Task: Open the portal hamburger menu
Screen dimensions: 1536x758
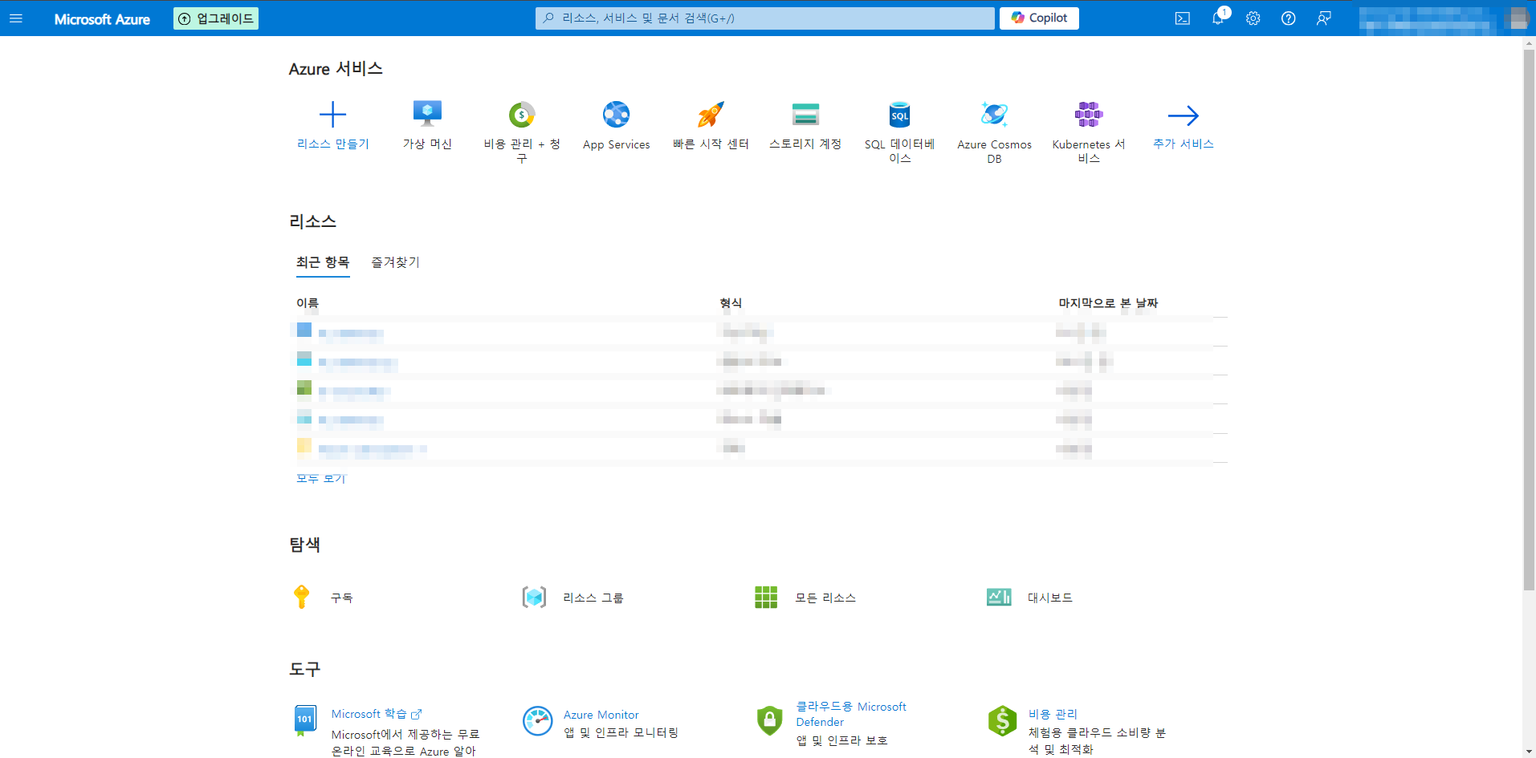Action: tap(16, 18)
